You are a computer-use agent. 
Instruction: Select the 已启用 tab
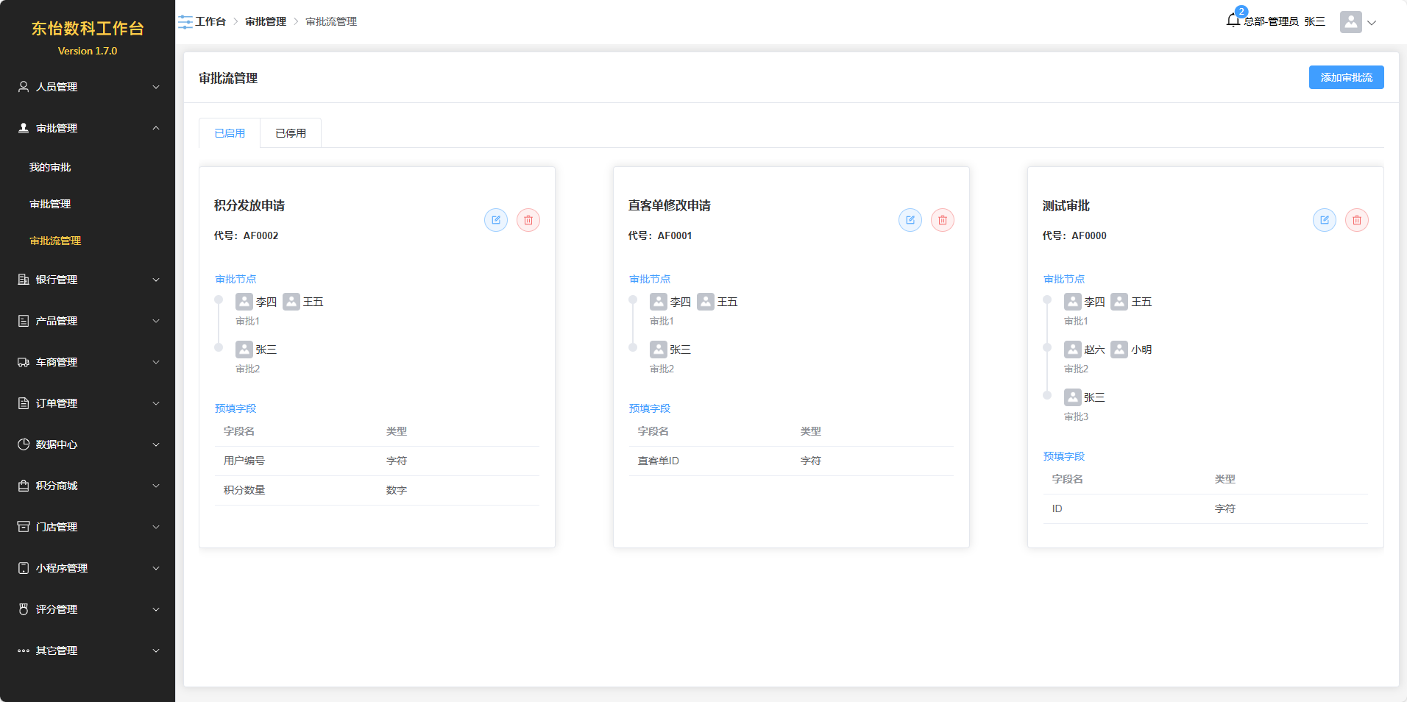point(230,133)
